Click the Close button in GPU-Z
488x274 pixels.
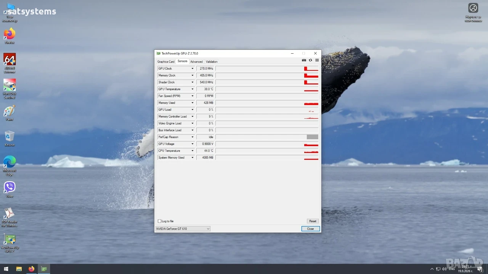[x=310, y=229]
